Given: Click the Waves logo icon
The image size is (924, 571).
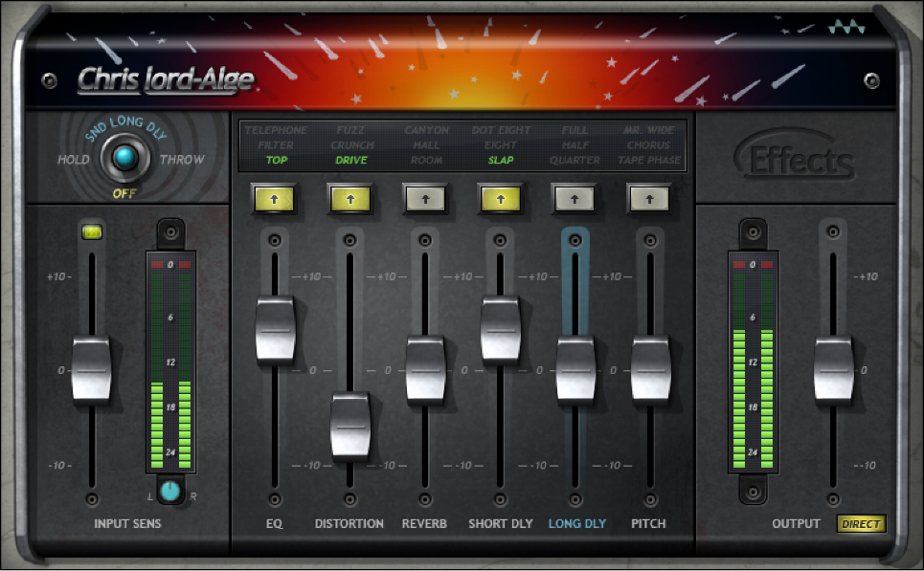Looking at the screenshot, I should (848, 29).
